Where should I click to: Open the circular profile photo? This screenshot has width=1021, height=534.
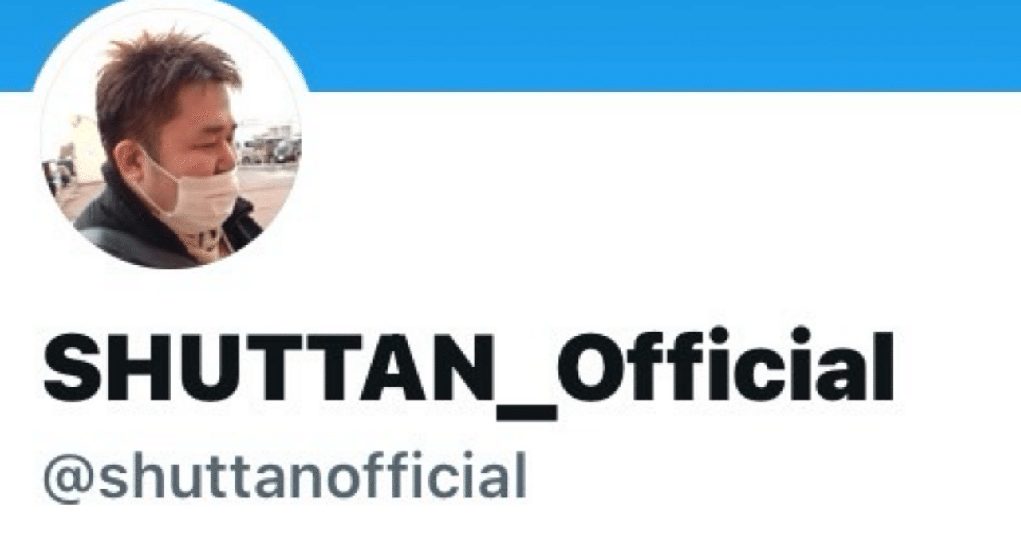tap(171, 135)
